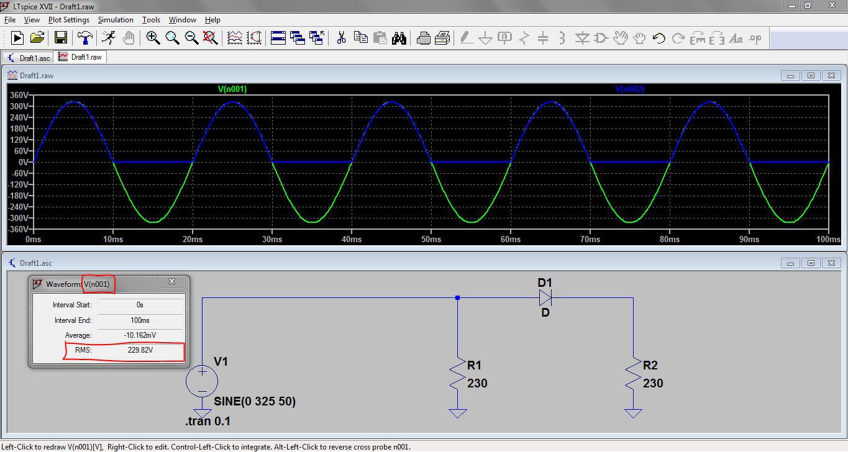Screen dimensions: 848x452
Task: Click the Copy toolbar icon
Action: coord(360,38)
